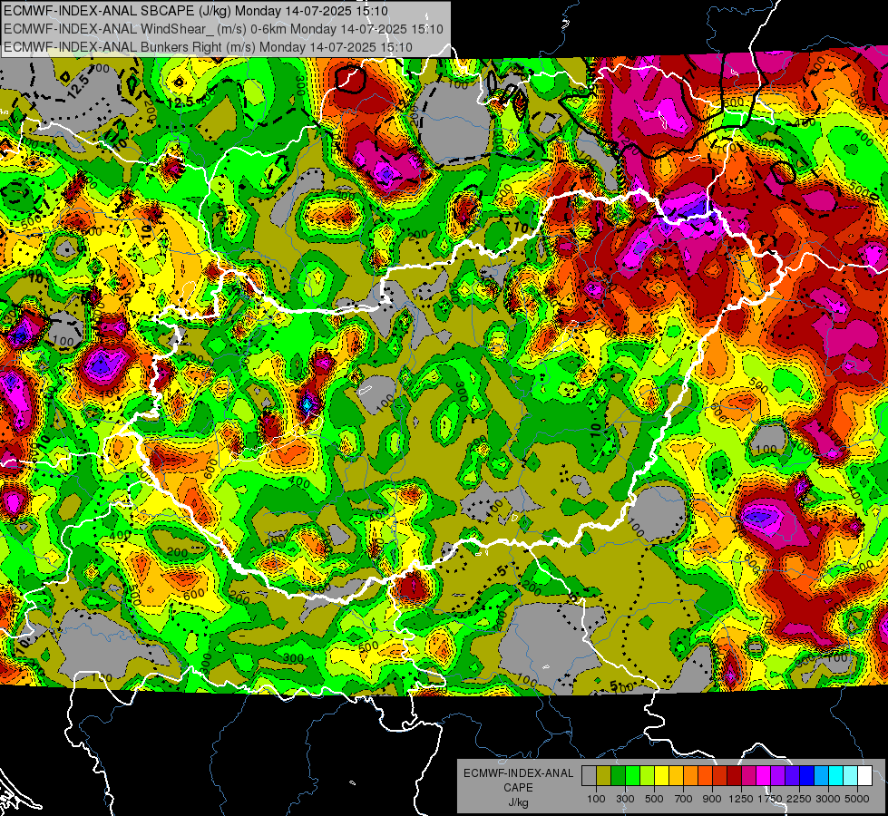
Task: Select the olive swatch in the CAPE legend
Action: point(604,776)
